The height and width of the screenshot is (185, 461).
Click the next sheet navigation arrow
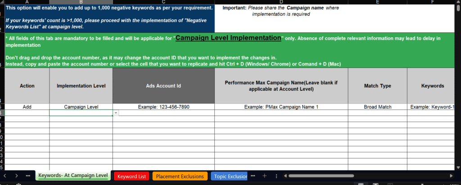tap(17, 176)
